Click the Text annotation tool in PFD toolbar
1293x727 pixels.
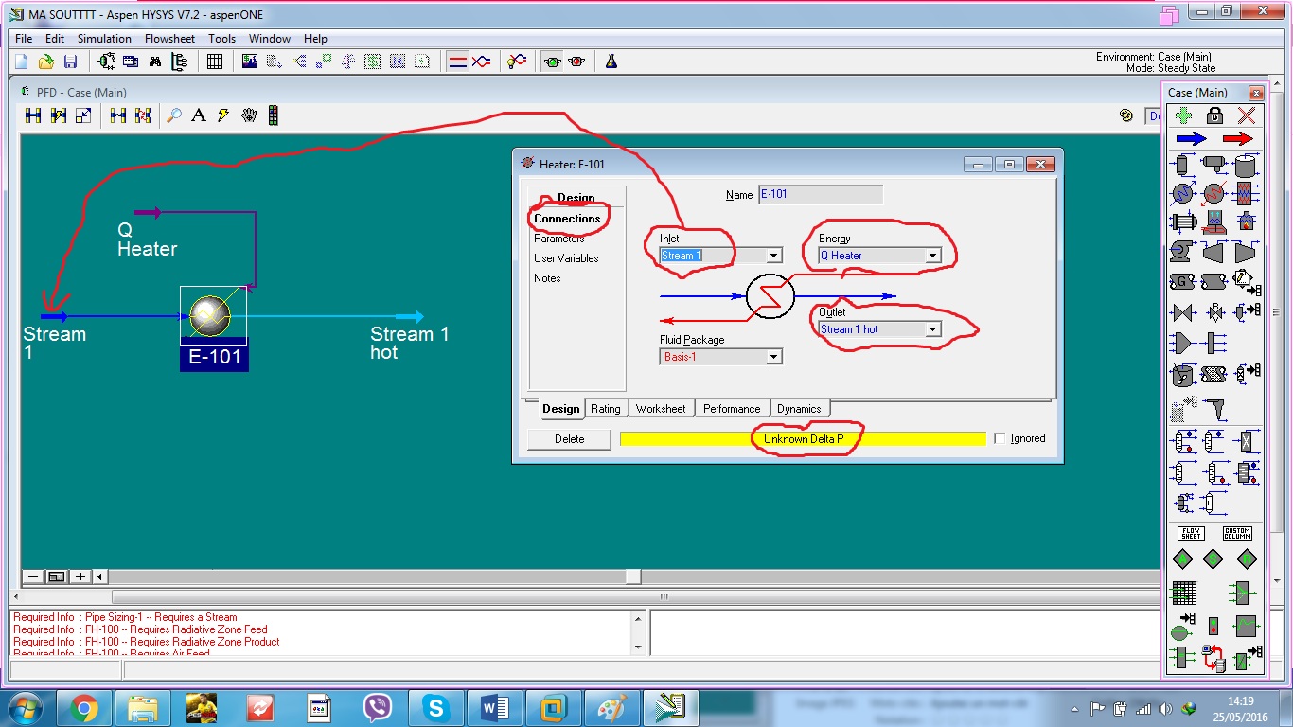pos(198,115)
